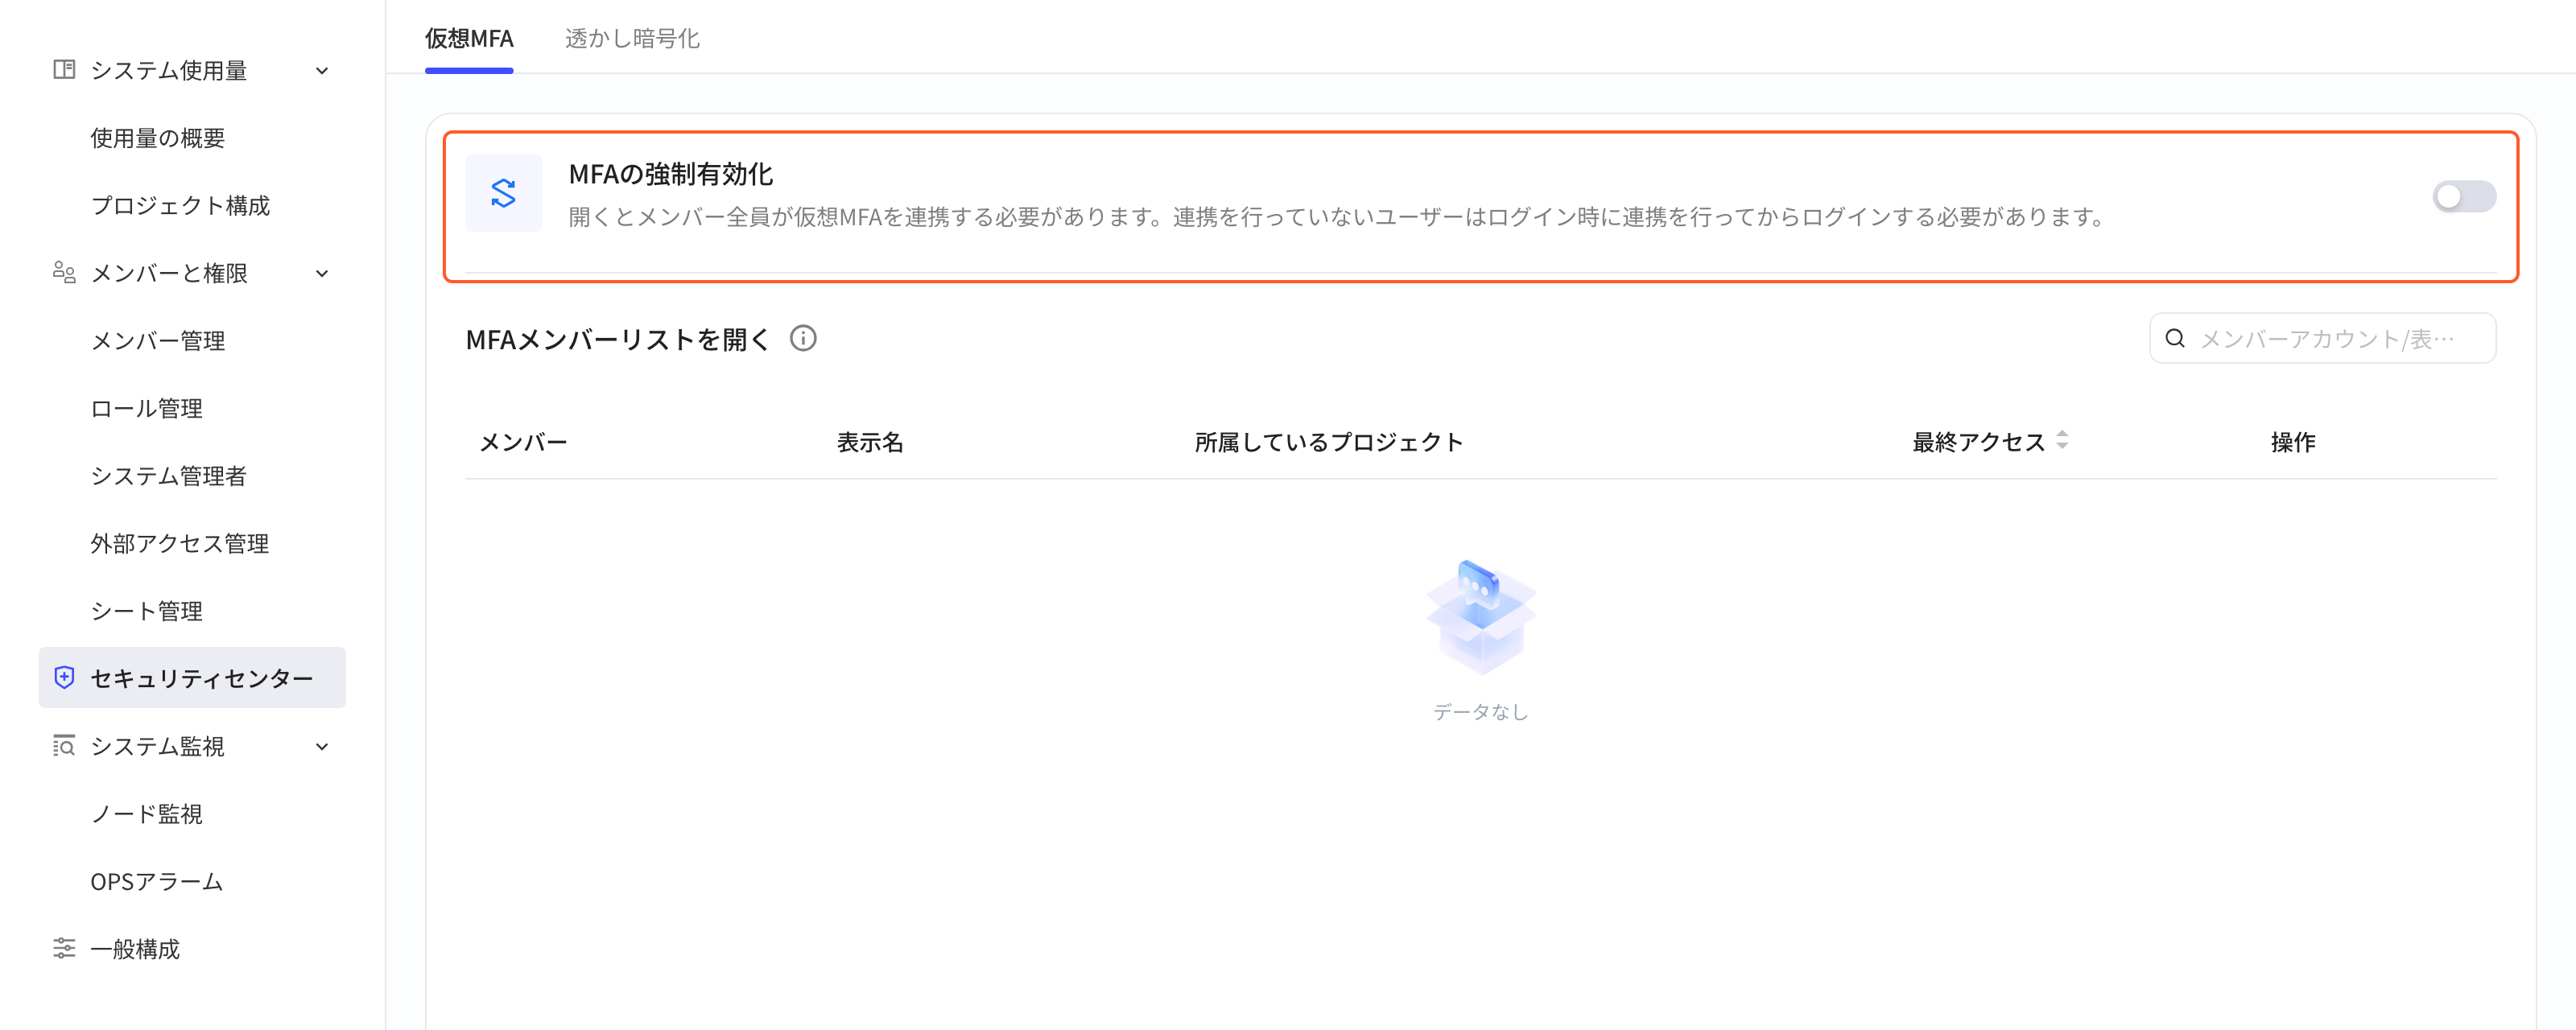Open ノード監視 page
This screenshot has width=2576, height=1030.
tap(146, 814)
